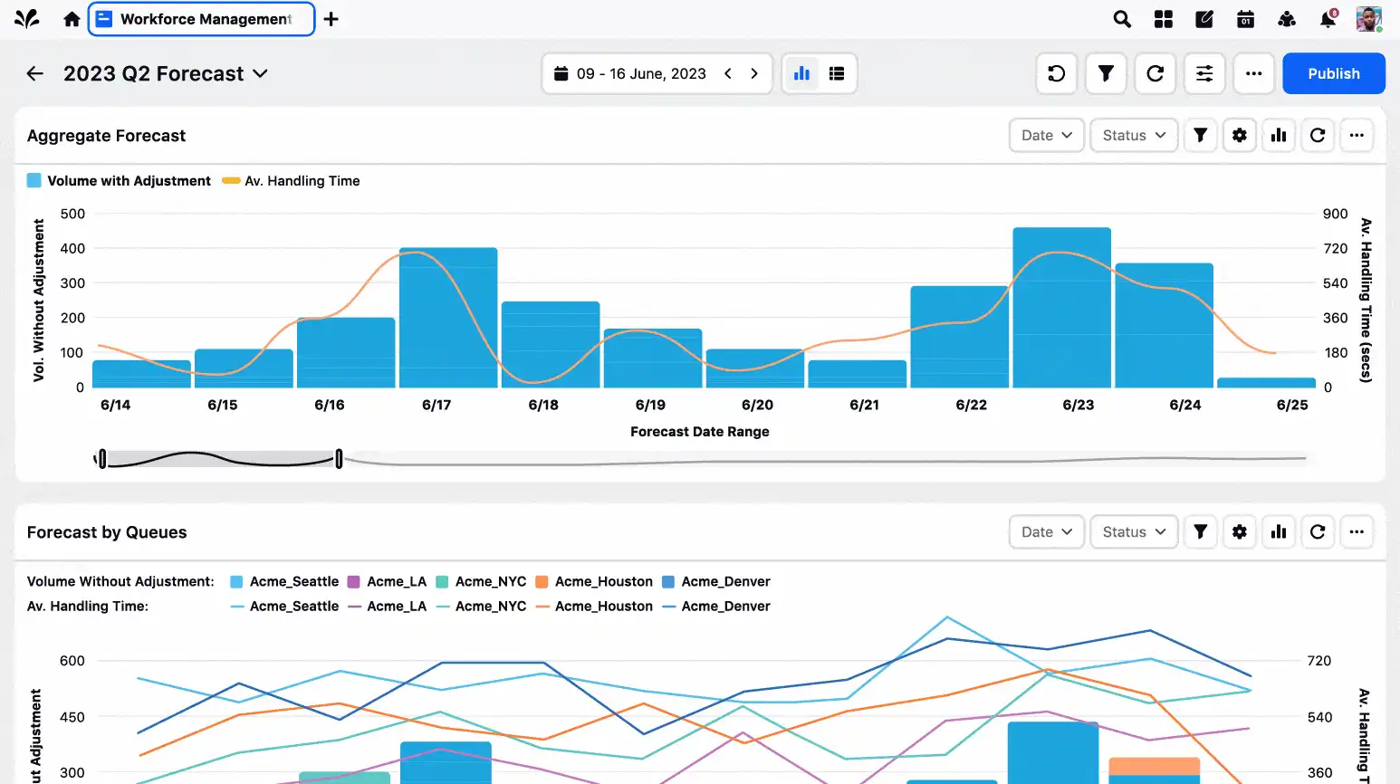This screenshot has height=784, width=1400.
Task: Open the search magnifier icon
Action: (x=1122, y=19)
